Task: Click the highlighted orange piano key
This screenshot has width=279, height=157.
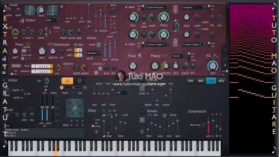Action: (x=56, y=148)
